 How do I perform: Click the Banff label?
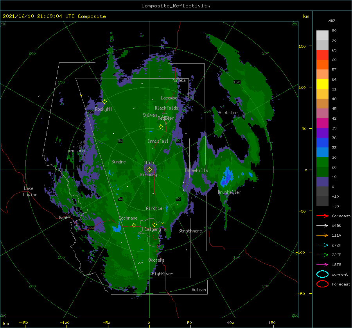point(65,217)
